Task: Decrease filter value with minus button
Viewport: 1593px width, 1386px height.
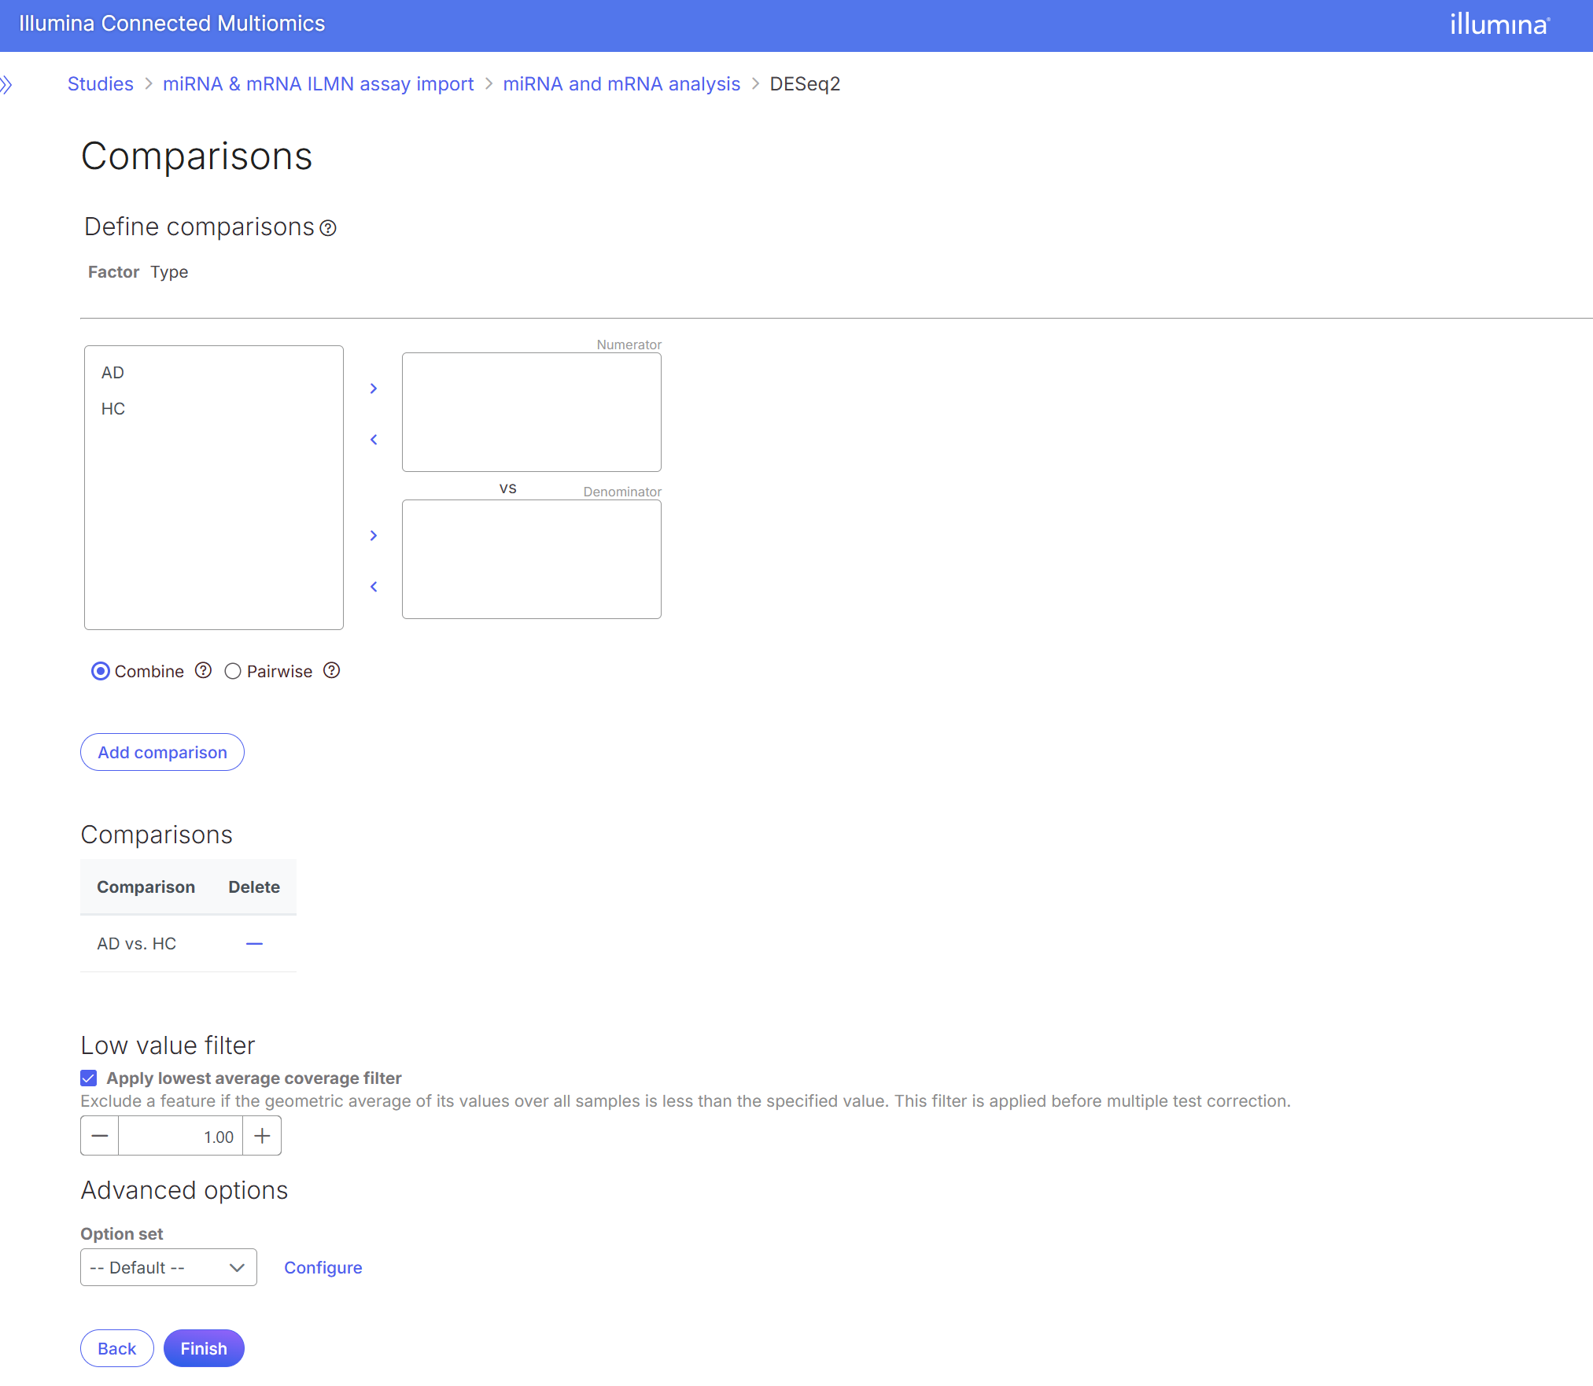Action: tap(100, 1136)
